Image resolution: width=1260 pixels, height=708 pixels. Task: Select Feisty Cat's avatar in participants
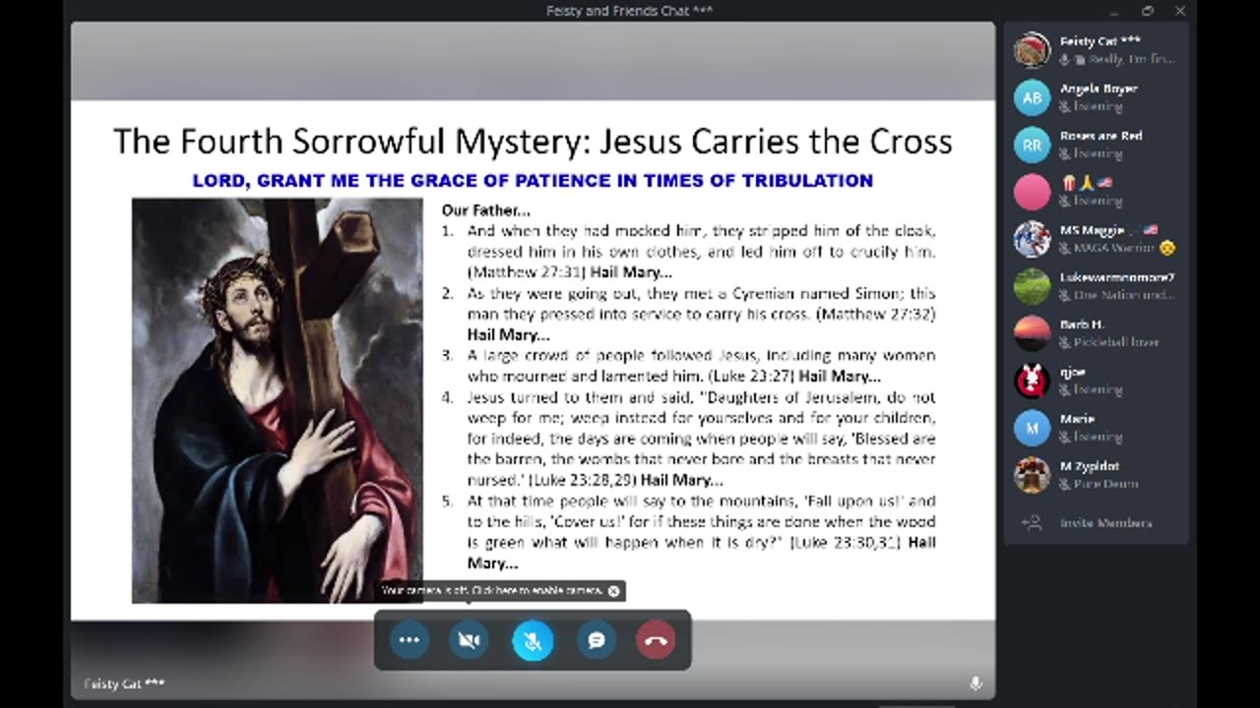pyautogui.click(x=1033, y=50)
